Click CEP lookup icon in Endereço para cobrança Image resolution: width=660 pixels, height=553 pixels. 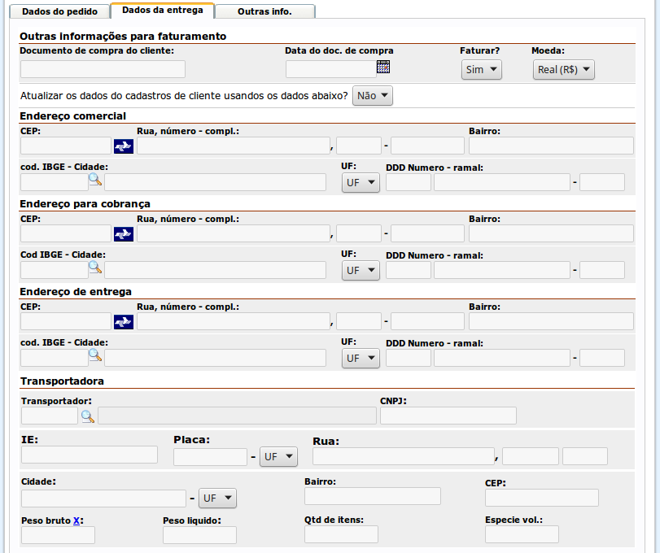point(123,234)
